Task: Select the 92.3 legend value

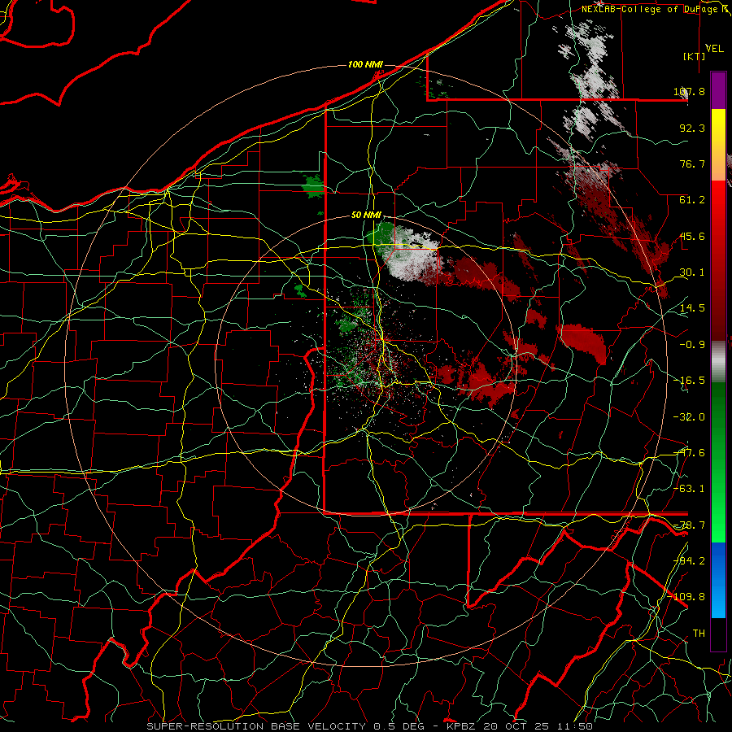Action: 692,128
